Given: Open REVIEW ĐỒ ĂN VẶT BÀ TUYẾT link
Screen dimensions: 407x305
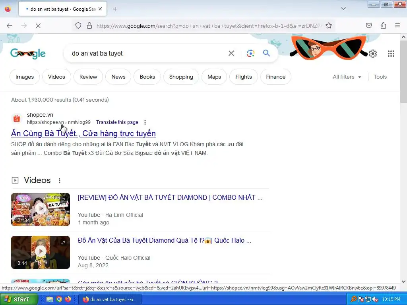Looking at the screenshot, I should point(170,197).
